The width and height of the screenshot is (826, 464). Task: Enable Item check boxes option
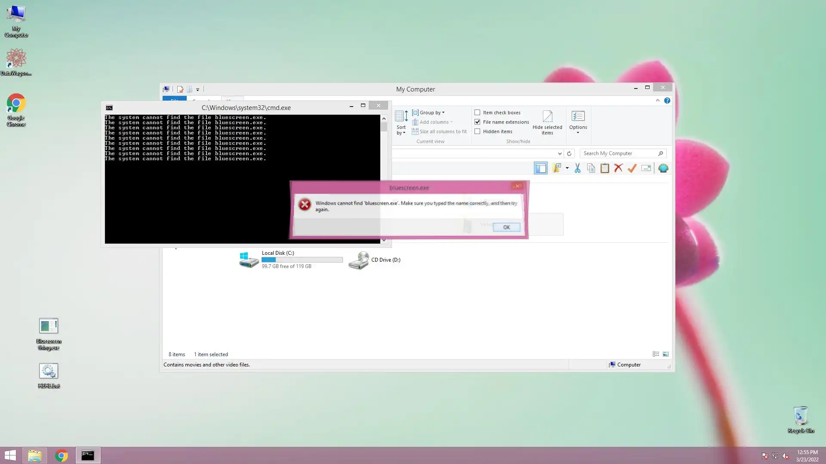(478, 113)
